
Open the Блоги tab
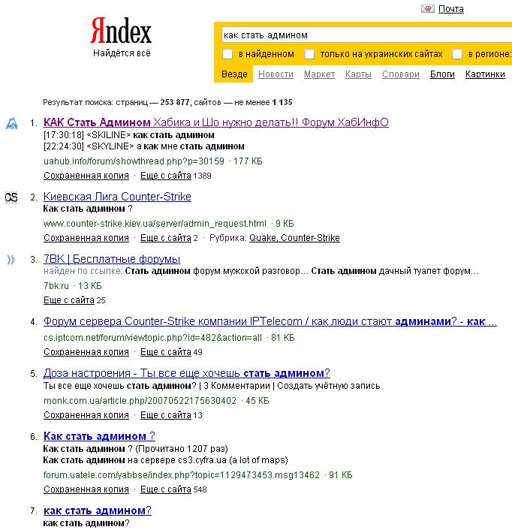442,74
